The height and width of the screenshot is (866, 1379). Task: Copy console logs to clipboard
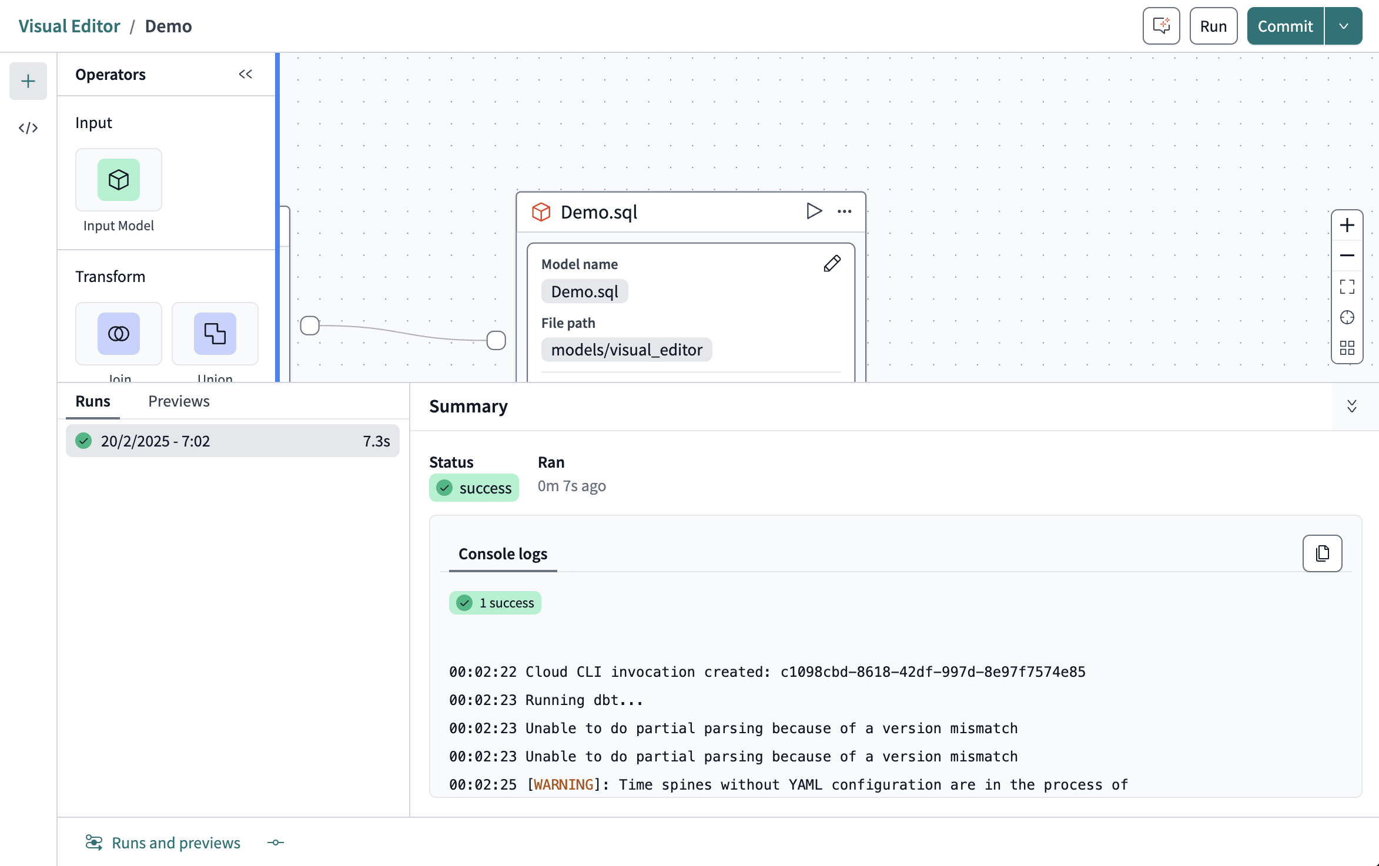(x=1322, y=553)
